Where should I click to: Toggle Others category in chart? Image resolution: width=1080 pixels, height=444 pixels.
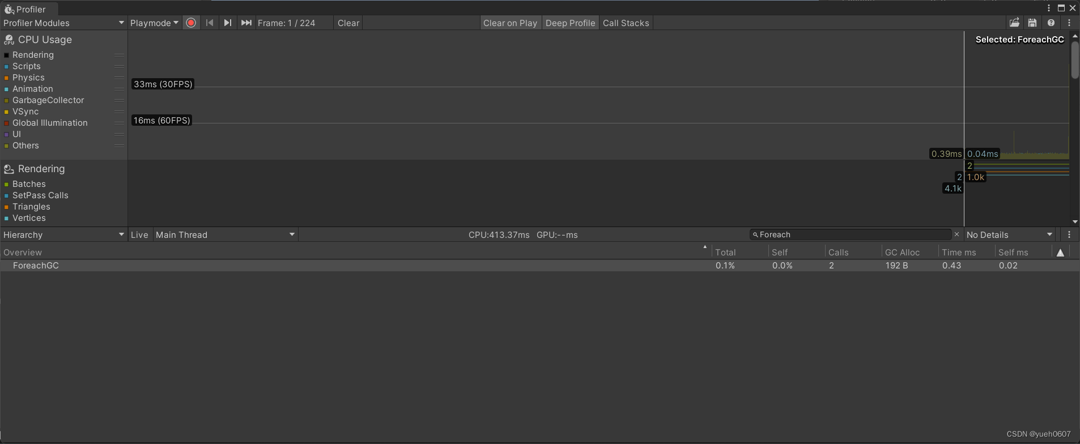(7, 146)
